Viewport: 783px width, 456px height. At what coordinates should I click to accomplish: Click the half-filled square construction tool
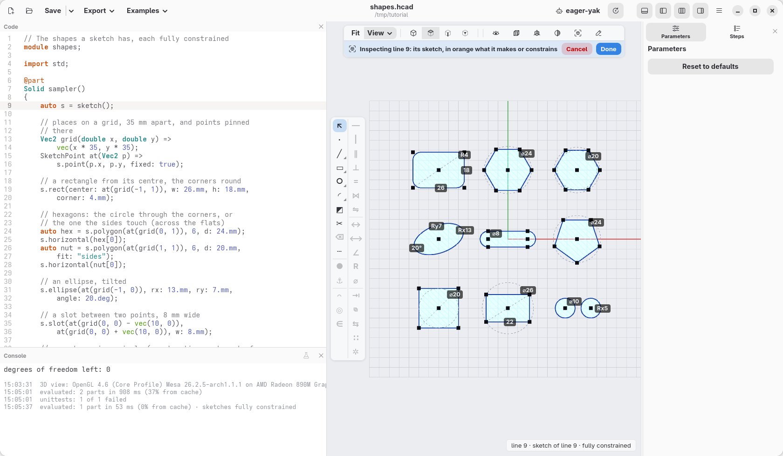click(x=339, y=210)
